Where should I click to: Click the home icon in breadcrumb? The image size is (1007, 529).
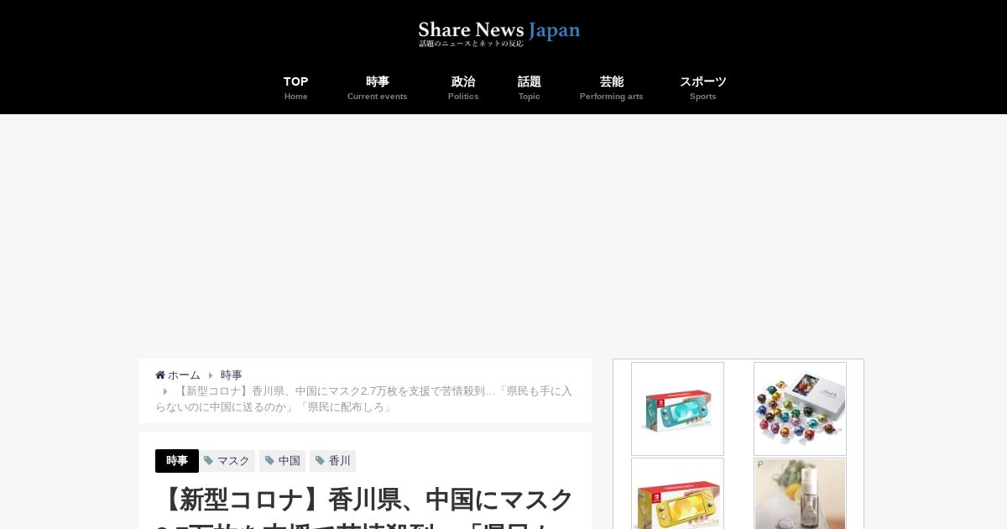click(x=160, y=375)
